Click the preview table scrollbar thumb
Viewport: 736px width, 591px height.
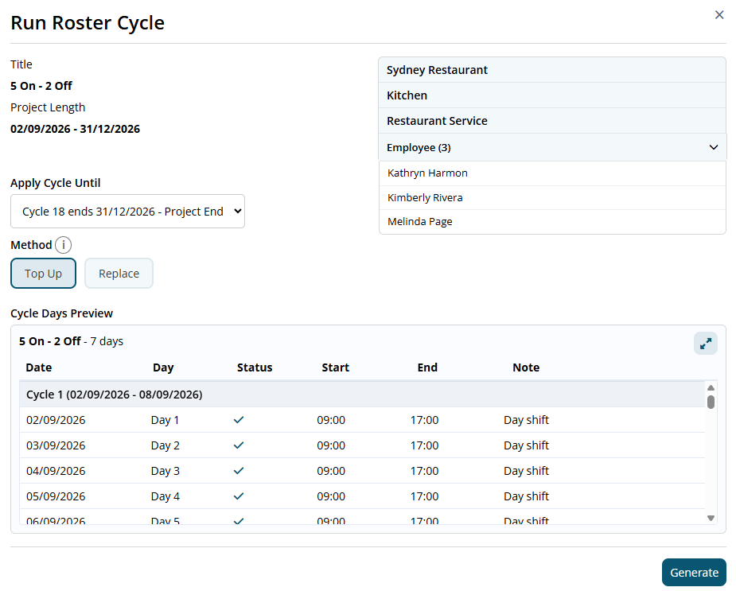[711, 402]
